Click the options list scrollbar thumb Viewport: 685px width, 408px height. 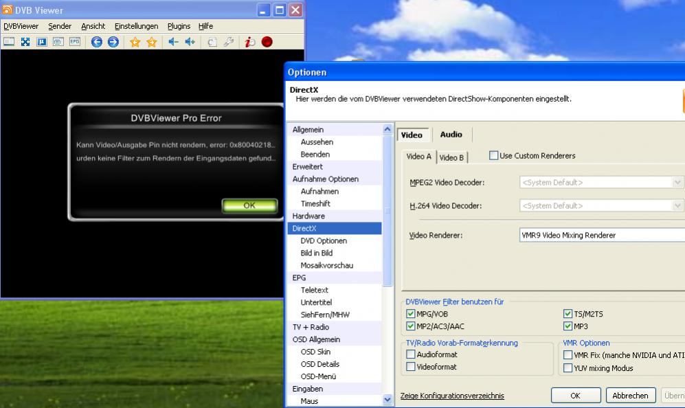tap(387, 211)
